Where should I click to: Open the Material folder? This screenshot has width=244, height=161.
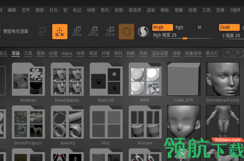106,79
